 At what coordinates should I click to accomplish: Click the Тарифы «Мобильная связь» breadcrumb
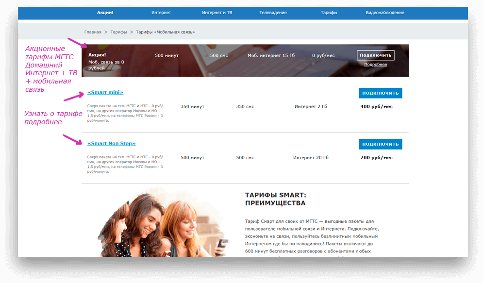coord(165,32)
